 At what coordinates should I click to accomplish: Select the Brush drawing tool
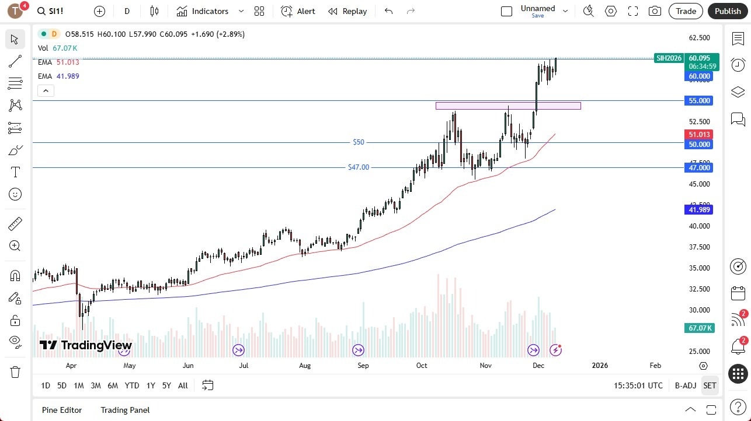coord(15,150)
